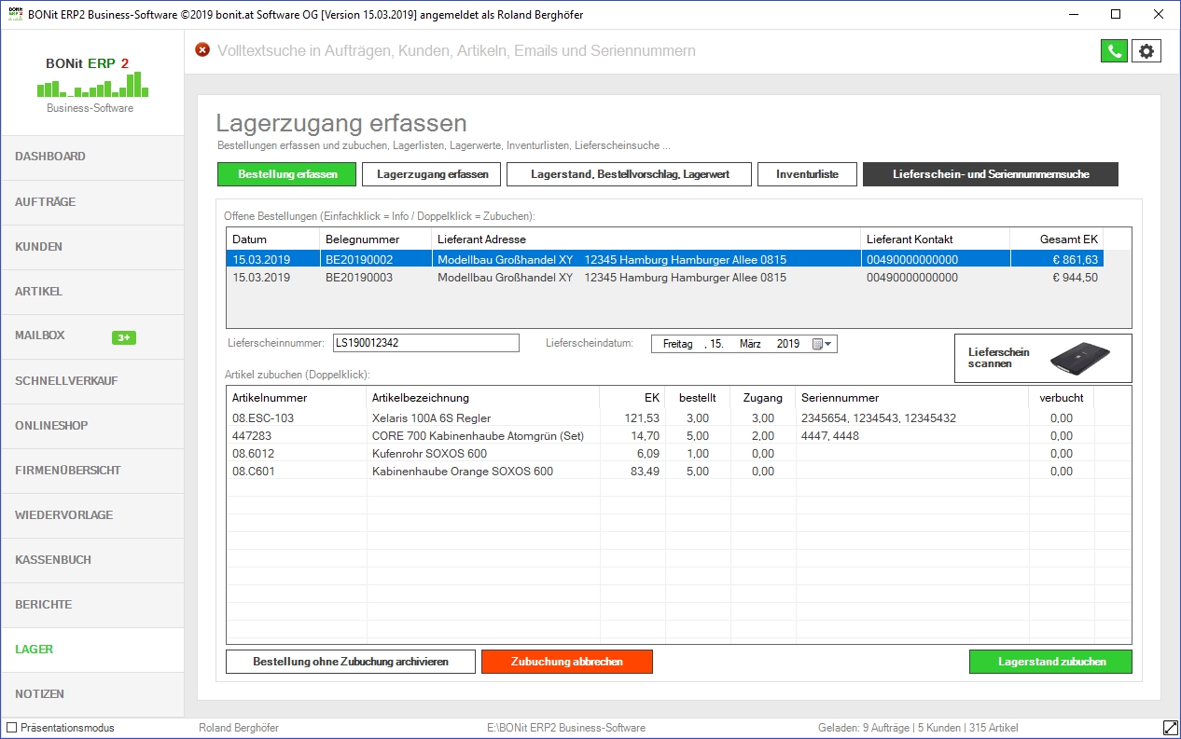Click the Seriennummer column header
The image size is (1181, 739).
912,398
